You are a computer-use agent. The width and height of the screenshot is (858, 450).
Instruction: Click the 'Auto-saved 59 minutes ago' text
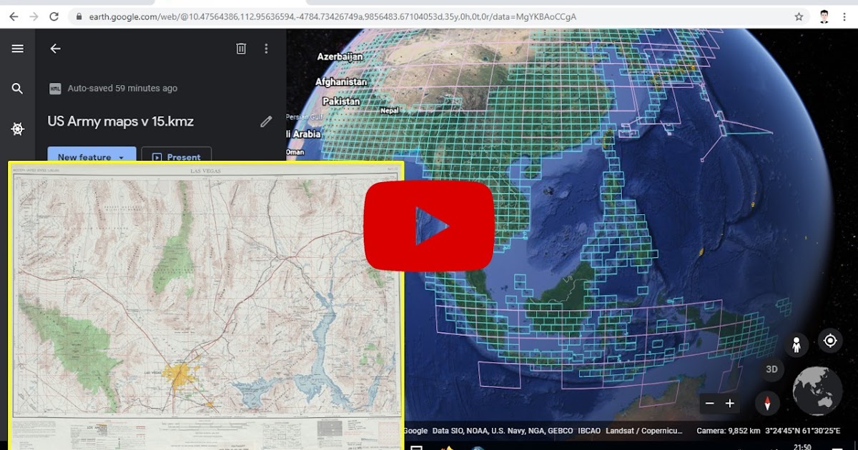(122, 89)
